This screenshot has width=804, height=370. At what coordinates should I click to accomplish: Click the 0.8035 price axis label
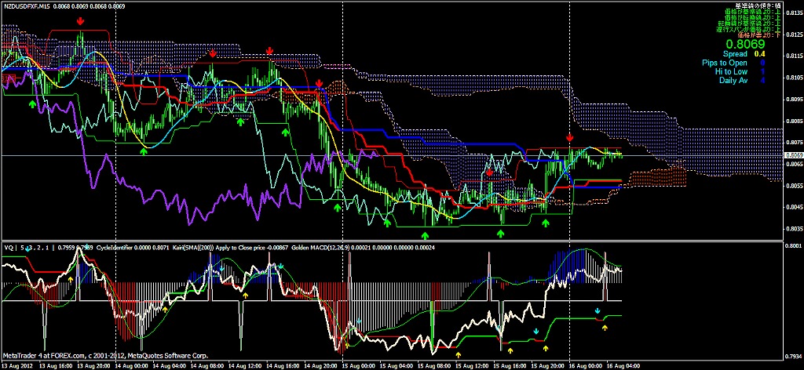pyautogui.click(x=793, y=229)
